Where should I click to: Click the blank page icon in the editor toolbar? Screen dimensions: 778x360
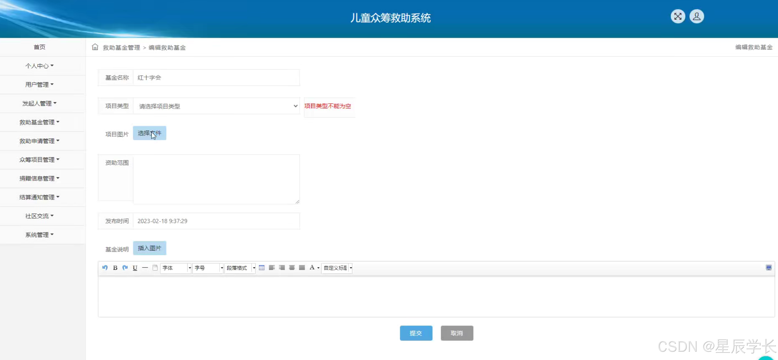coord(155,267)
